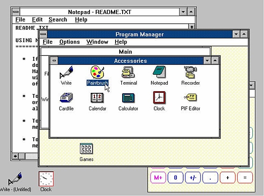Select the Paintbrush palette icon

coord(97,72)
